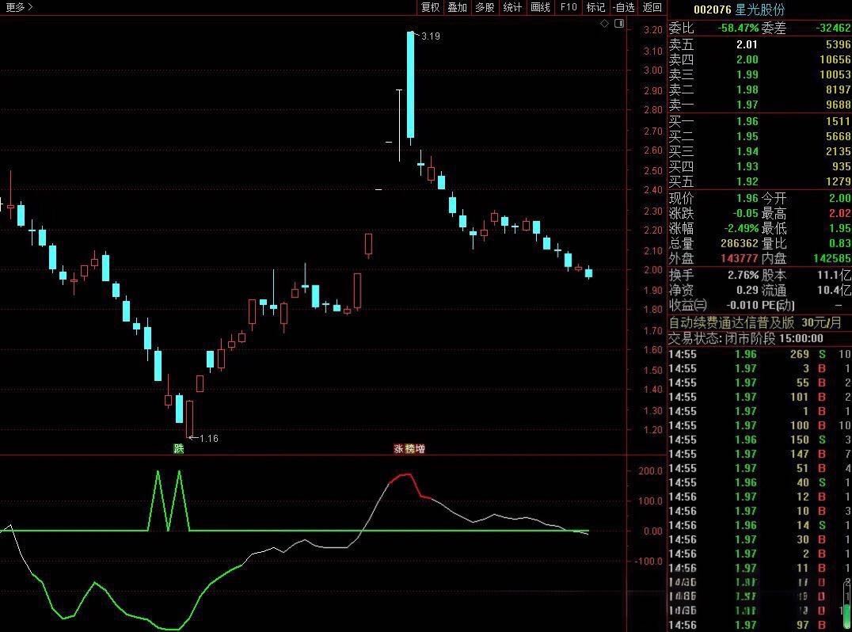Select the 卖一 row at 1.97
The width and height of the screenshot is (852, 632).
click(759, 105)
